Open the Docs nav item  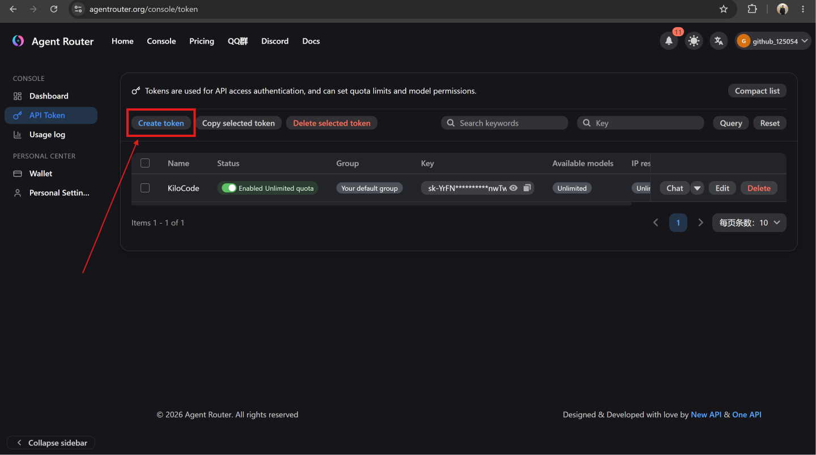(x=311, y=41)
